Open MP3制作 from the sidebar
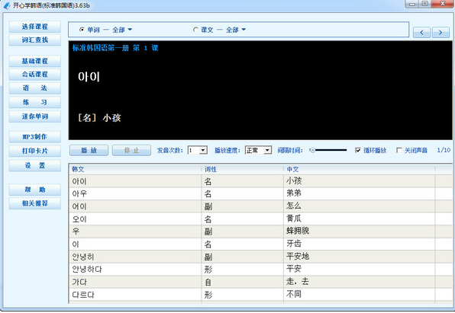 click(35, 136)
